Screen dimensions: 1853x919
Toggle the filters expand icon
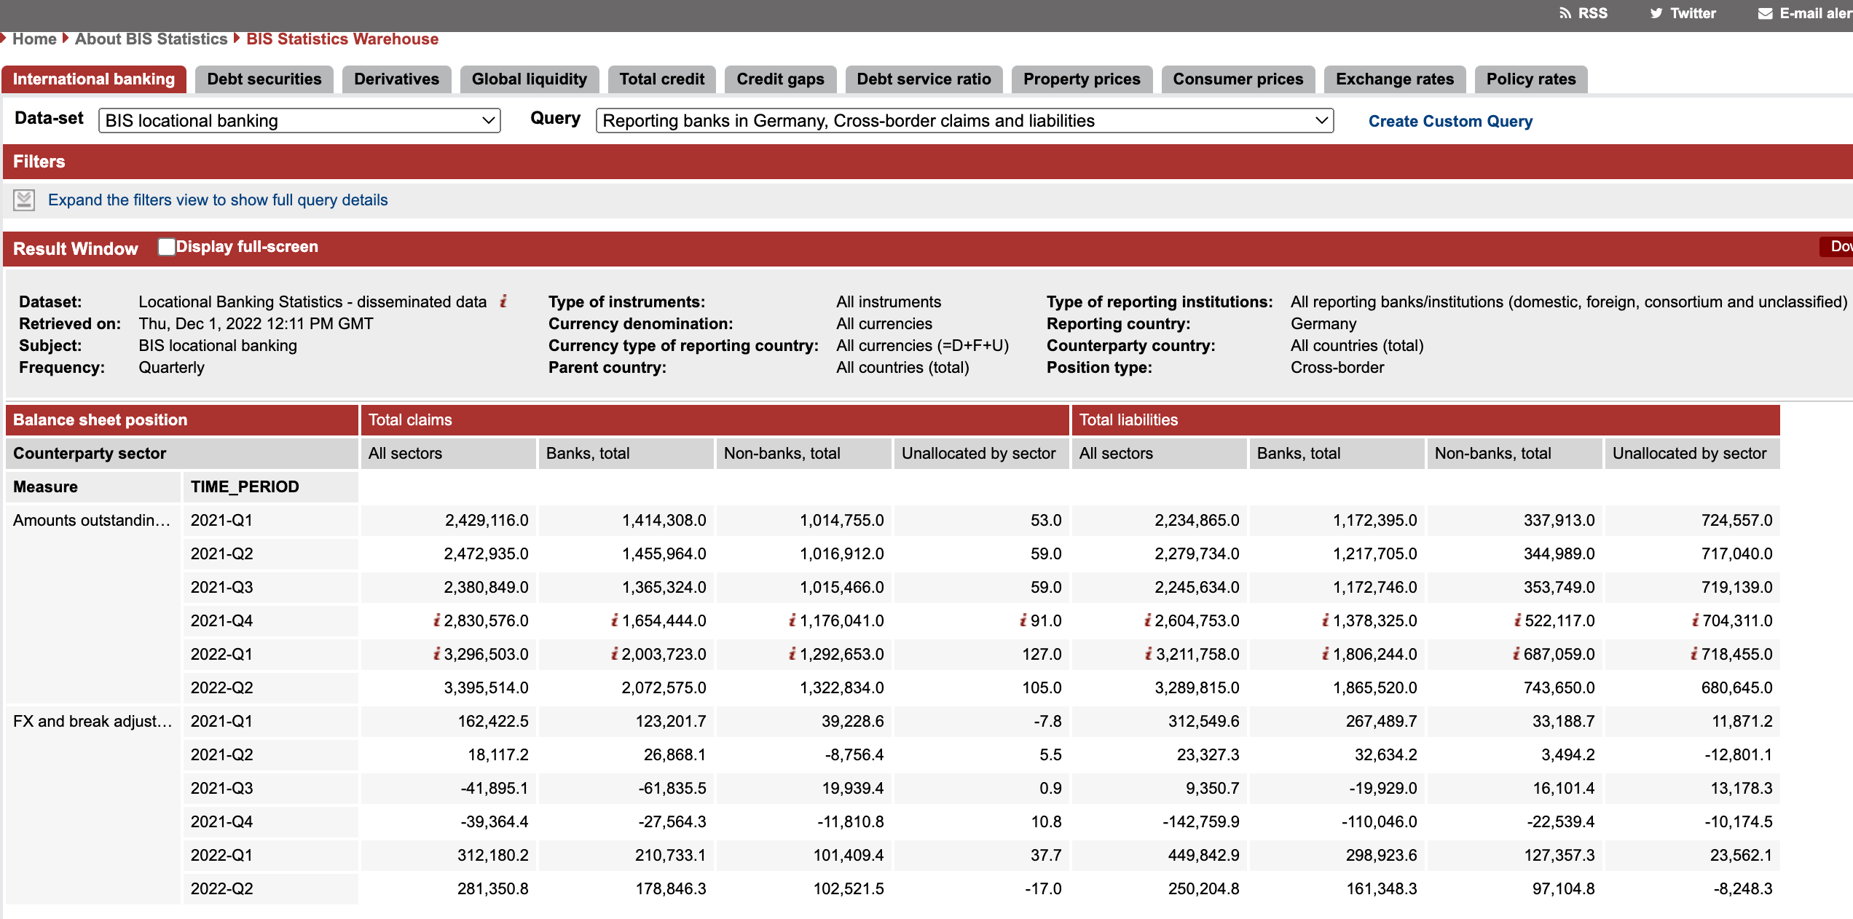tap(24, 200)
